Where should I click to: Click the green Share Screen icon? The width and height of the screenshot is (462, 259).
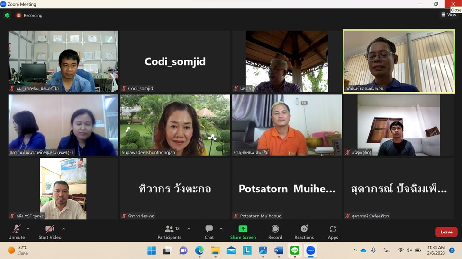[243, 229]
